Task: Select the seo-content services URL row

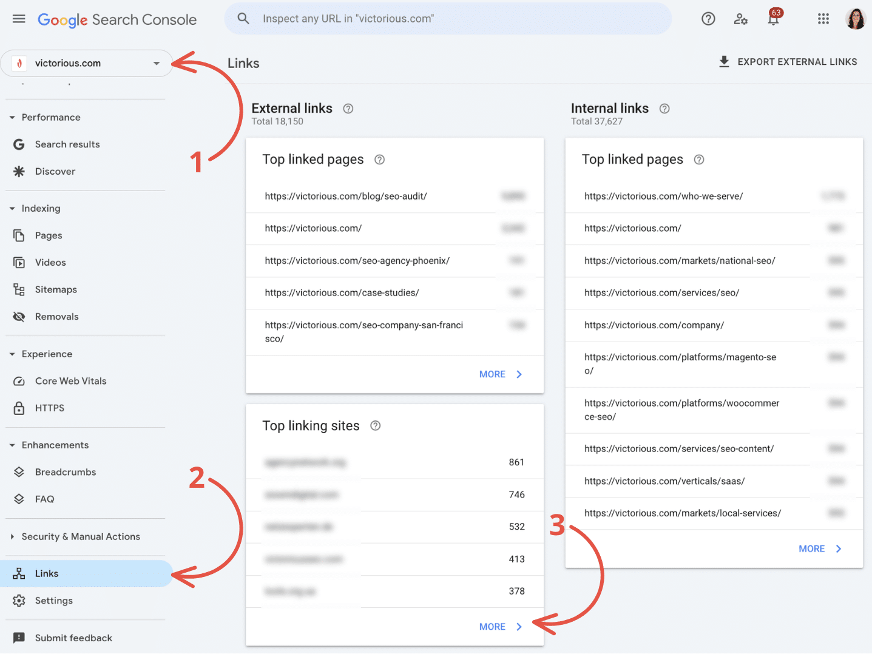Action: 714,449
